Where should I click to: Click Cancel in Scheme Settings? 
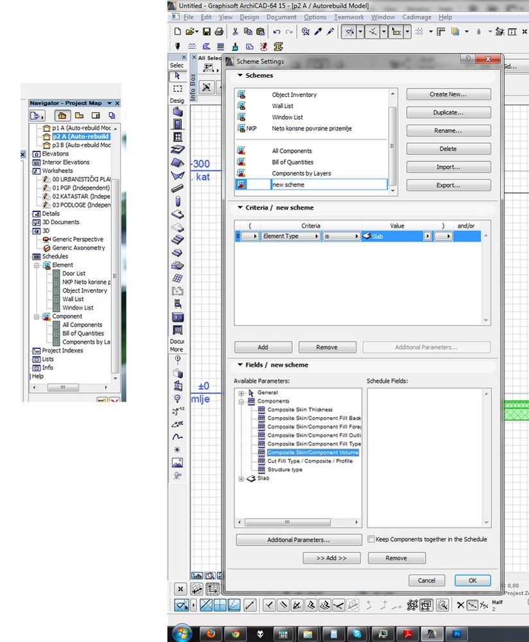pos(426,580)
